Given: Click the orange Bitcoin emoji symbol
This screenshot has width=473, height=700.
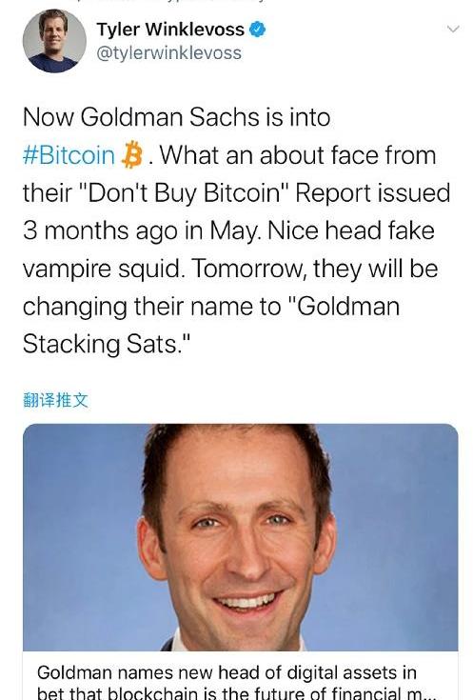Looking at the screenshot, I should pyautogui.click(x=132, y=155).
